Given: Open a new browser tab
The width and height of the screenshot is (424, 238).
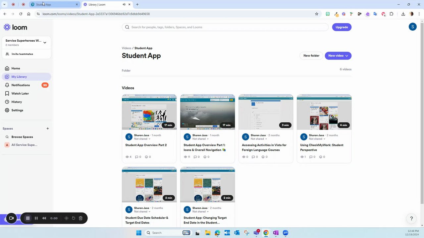Looking at the screenshot, I should (137, 4).
